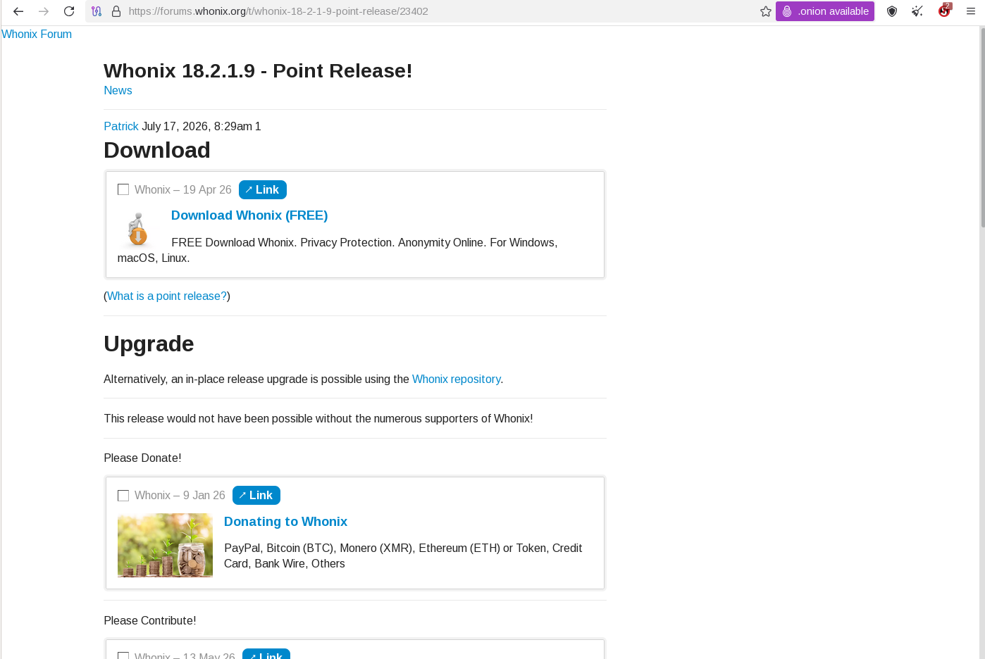Open the Link button for 19 Apr 26 post
The width and height of the screenshot is (985, 659).
263,190
